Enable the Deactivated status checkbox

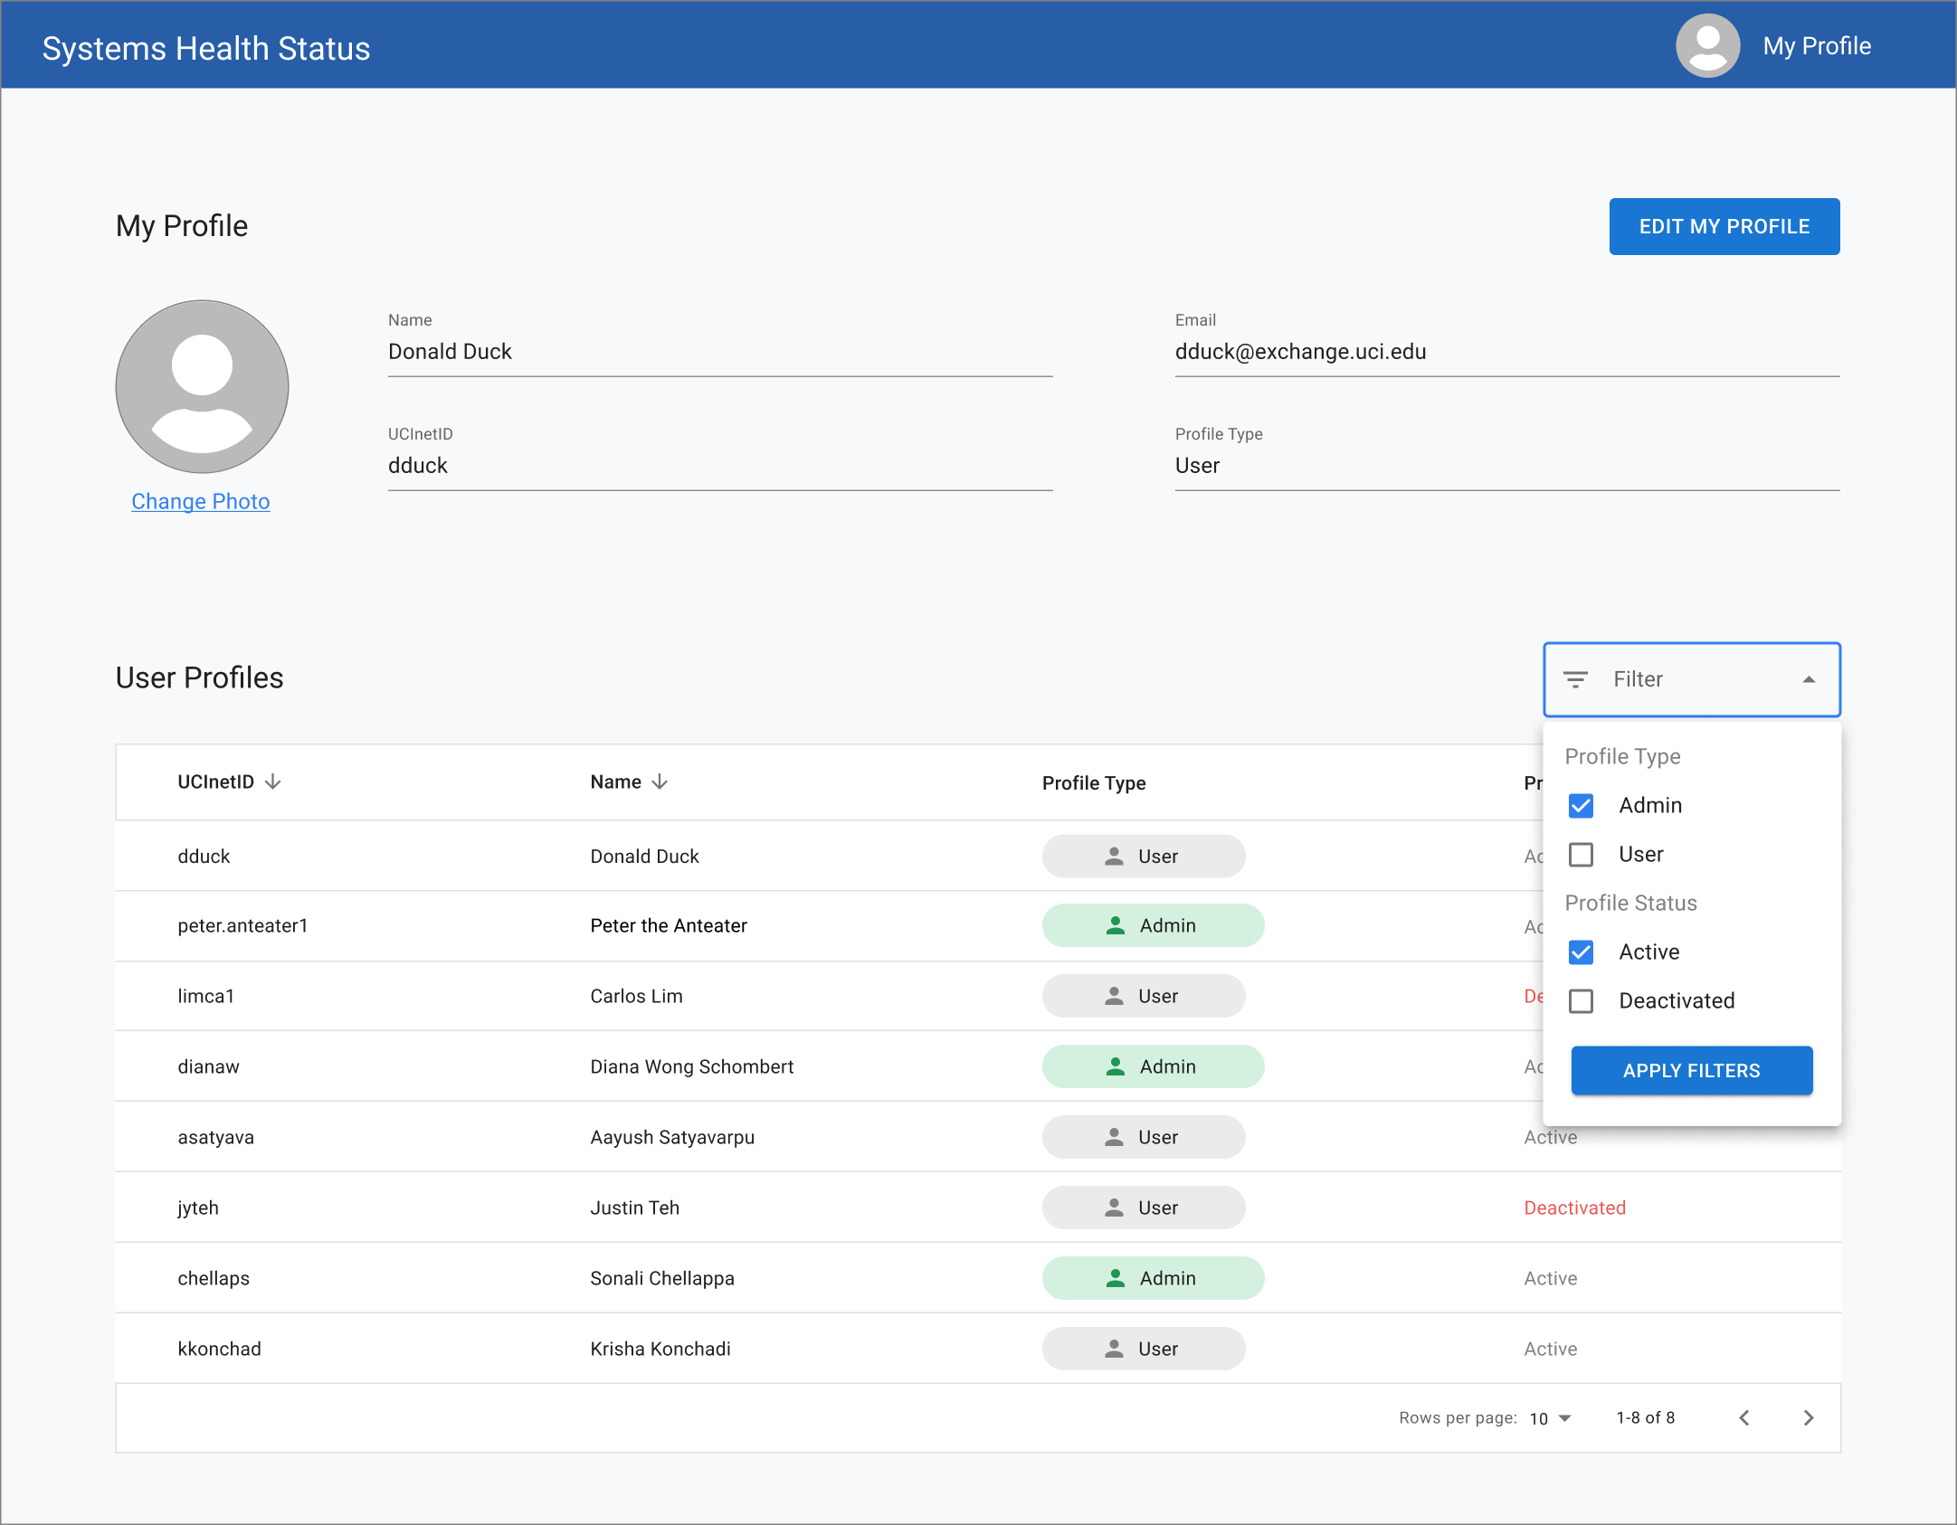[x=1581, y=1000]
